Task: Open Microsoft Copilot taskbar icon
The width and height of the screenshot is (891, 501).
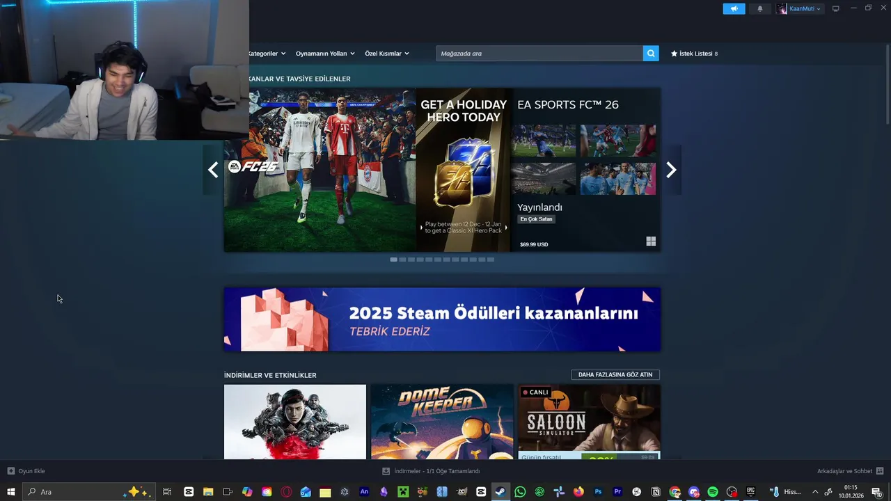Action: pyautogui.click(x=247, y=492)
